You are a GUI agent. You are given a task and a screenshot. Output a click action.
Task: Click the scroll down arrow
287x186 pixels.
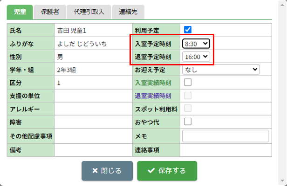pos(283,182)
